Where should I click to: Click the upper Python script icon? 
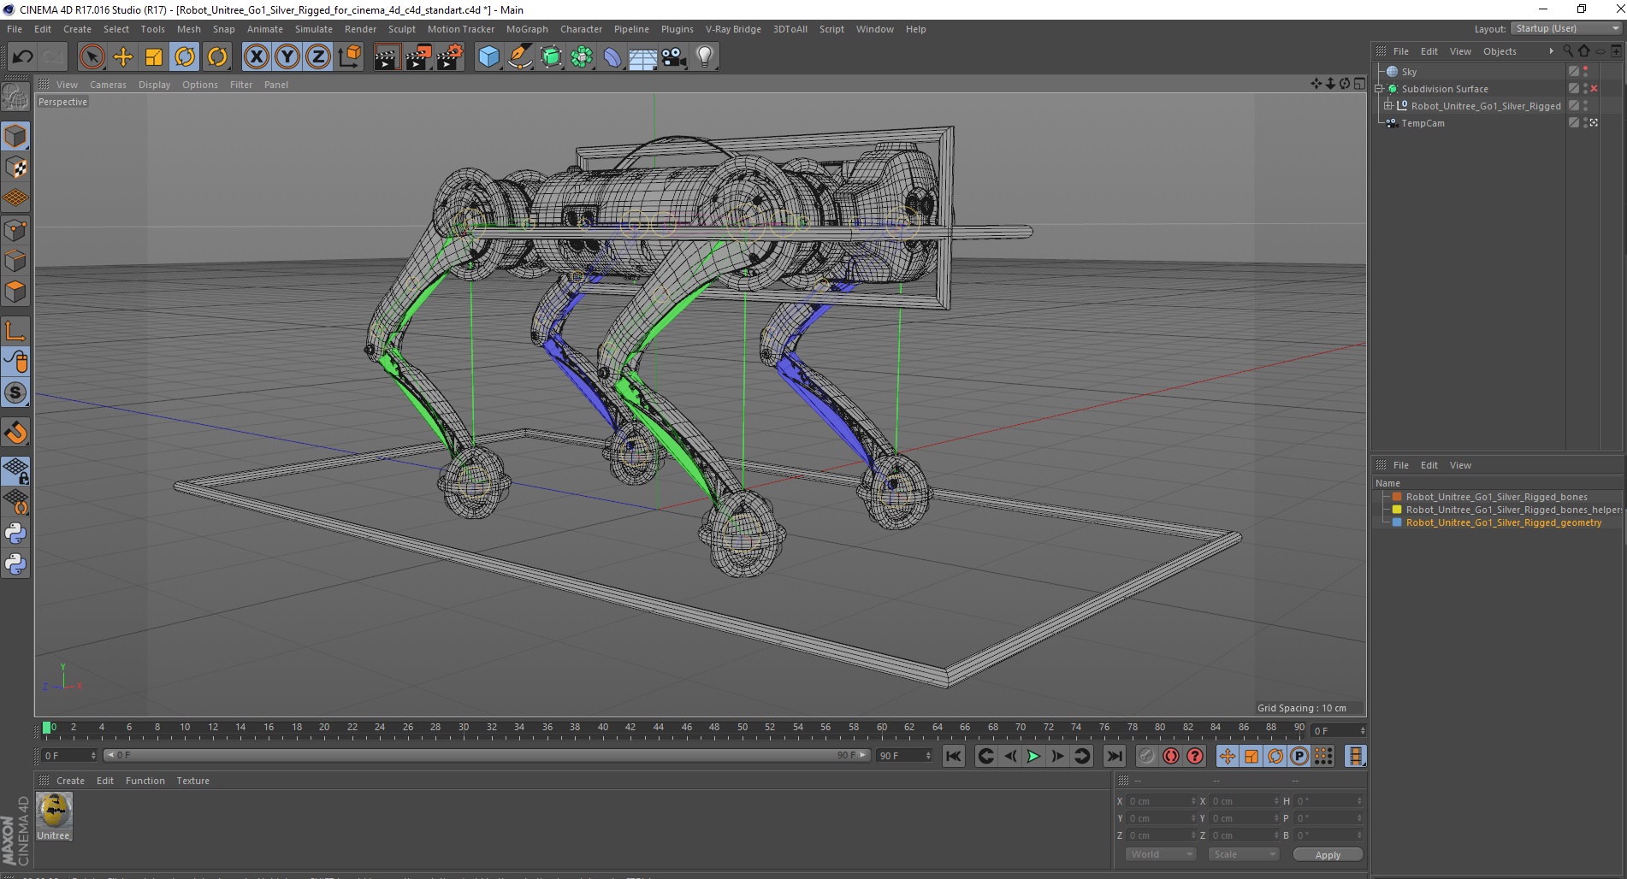point(15,534)
